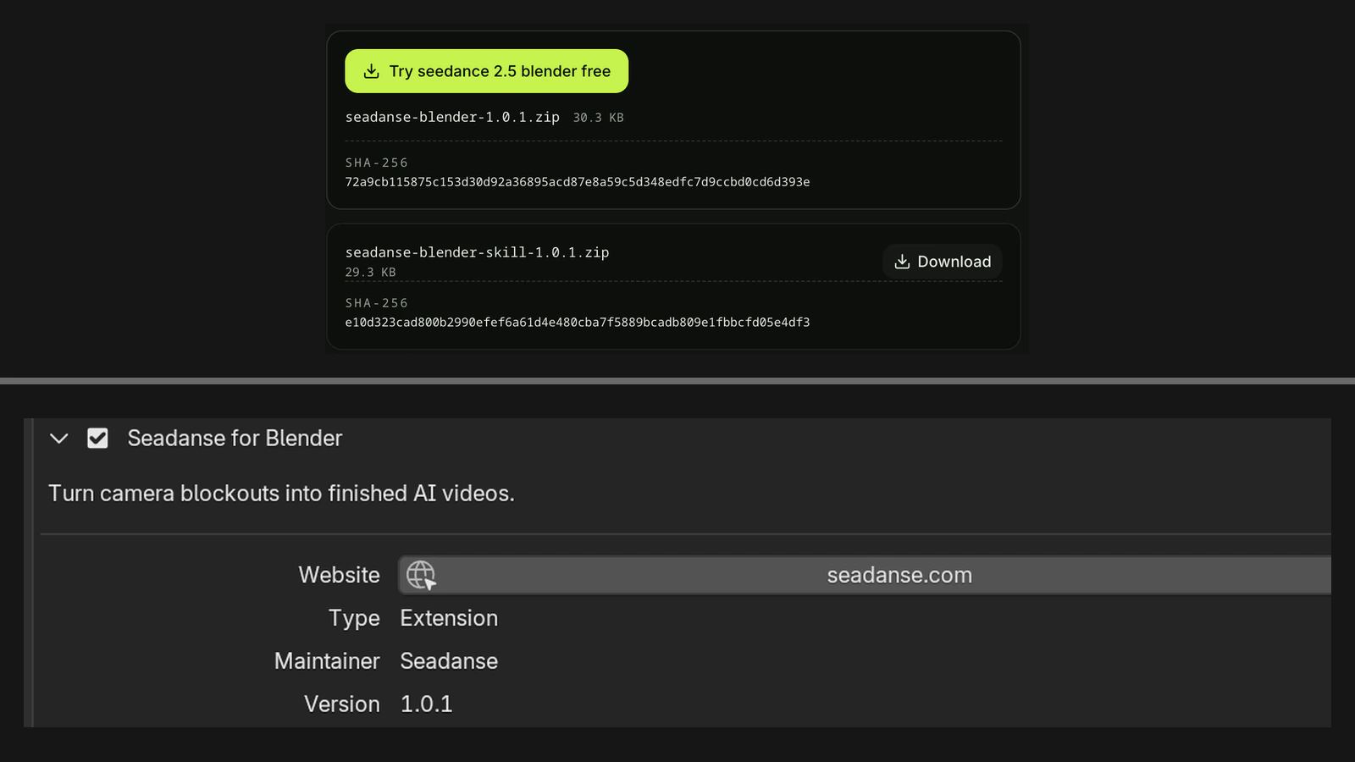Viewport: 1355px width, 762px height.
Task: Click the 'Website' label
Action: [339, 575]
